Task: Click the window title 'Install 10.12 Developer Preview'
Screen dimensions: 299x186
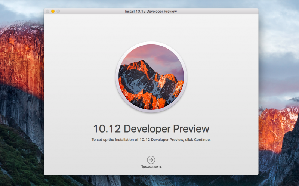Action: click(151, 12)
